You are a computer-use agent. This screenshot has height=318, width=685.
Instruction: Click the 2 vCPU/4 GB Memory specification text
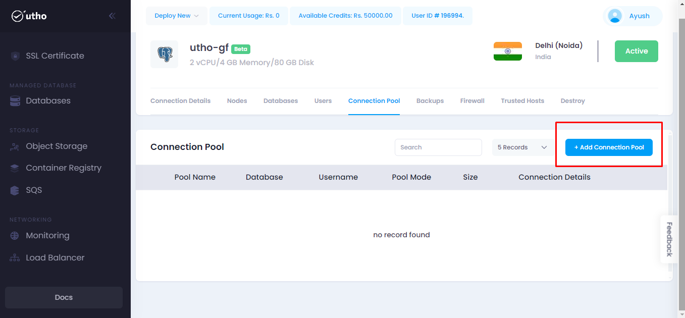click(x=252, y=63)
